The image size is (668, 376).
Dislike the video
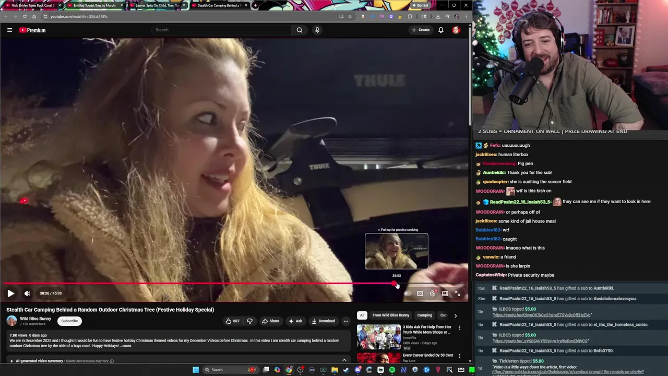(249, 321)
